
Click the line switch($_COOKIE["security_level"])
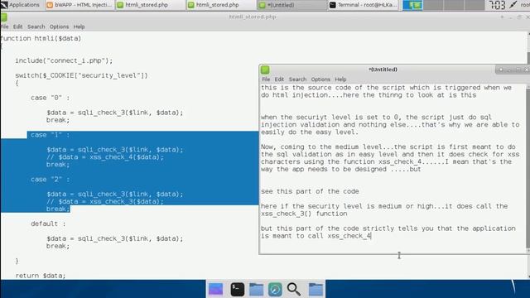pyautogui.click(x=81, y=75)
